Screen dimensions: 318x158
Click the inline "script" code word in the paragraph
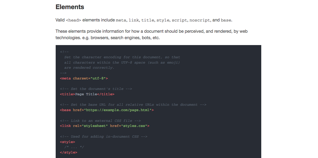(x=179, y=20)
